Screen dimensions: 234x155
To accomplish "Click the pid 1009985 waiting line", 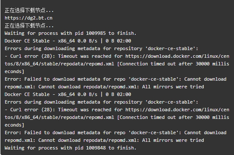I will coord(71,33).
